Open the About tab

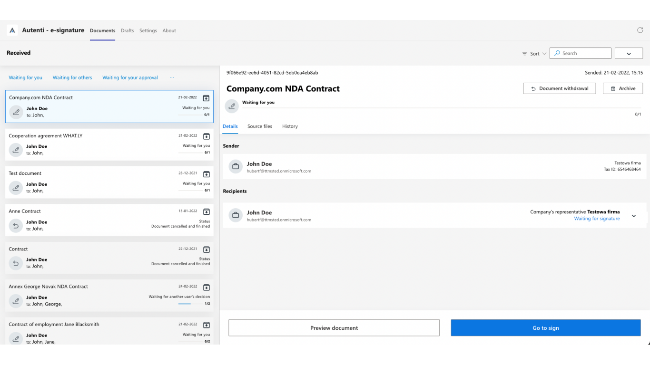point(169,30)
